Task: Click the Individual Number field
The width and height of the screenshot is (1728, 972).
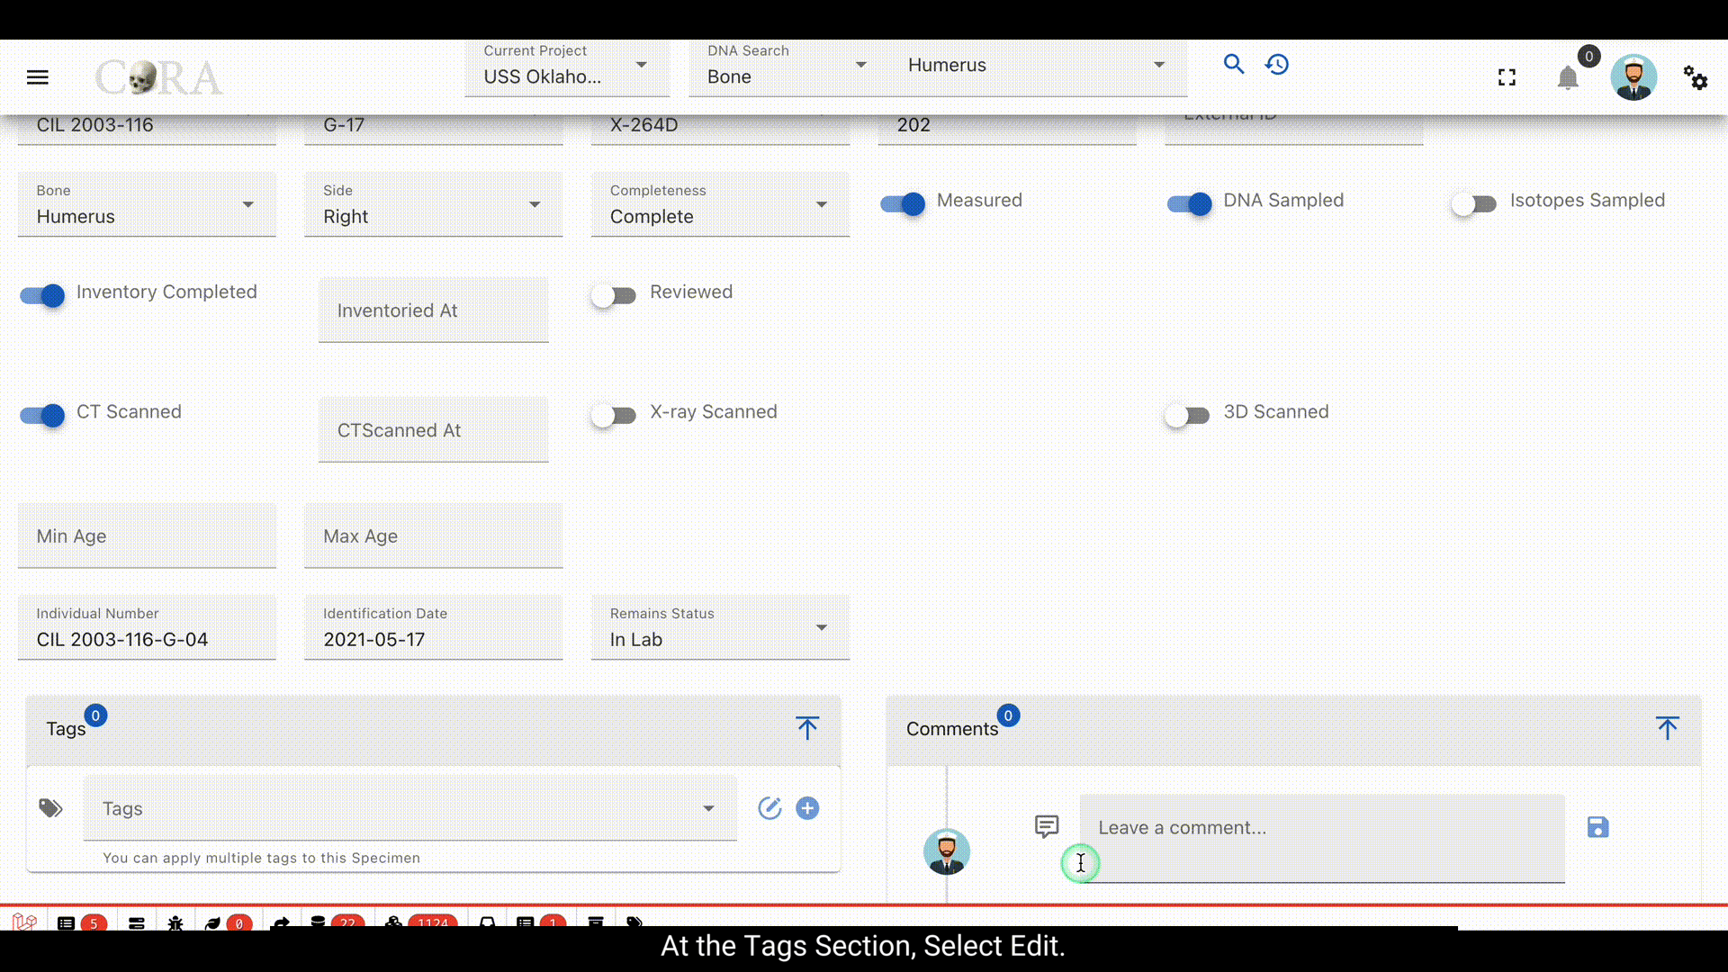Action: [147, 627]
